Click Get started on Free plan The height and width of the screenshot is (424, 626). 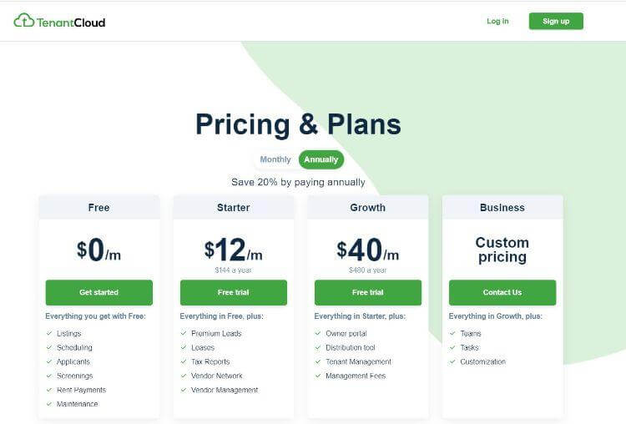point(98,292)
